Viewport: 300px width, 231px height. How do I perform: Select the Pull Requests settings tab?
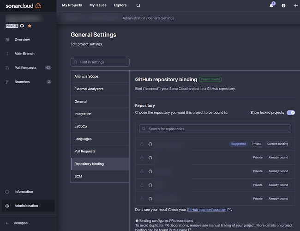(100, 152)
